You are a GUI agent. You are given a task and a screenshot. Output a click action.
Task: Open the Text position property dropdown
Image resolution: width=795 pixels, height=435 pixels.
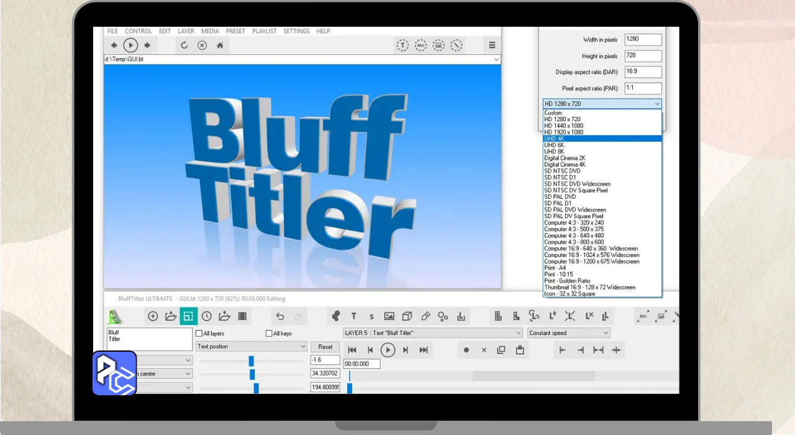point(252,346)
